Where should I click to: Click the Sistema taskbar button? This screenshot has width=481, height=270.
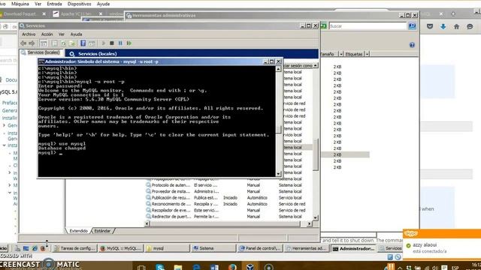[213, 248]
